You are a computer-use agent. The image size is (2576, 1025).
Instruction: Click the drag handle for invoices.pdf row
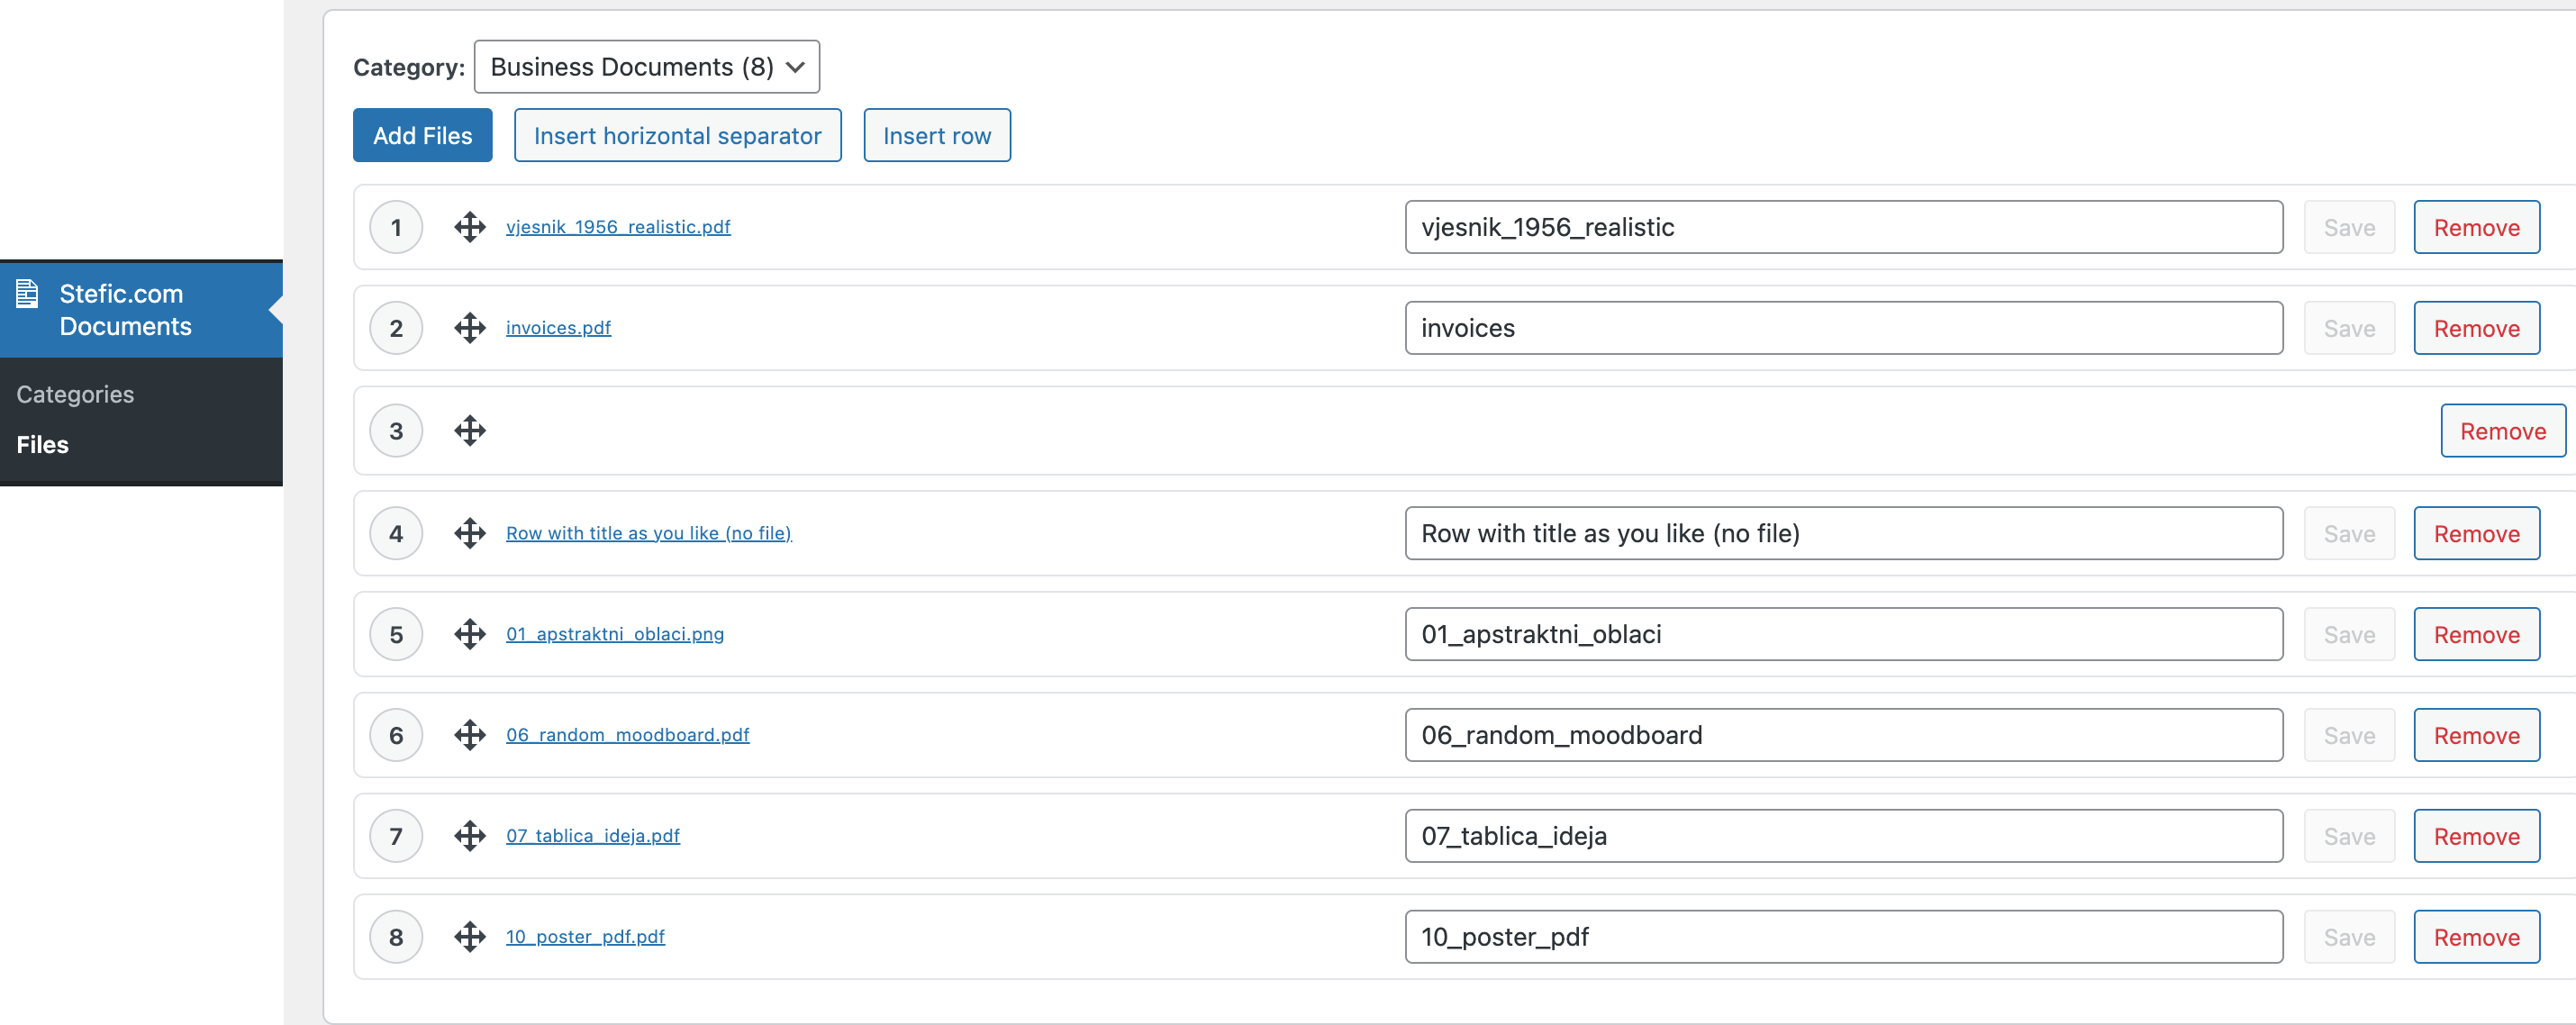tap(469, 328)
